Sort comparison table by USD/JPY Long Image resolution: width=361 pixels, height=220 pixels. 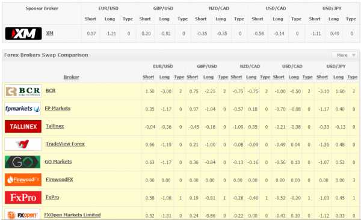click(x=338, y=77)
